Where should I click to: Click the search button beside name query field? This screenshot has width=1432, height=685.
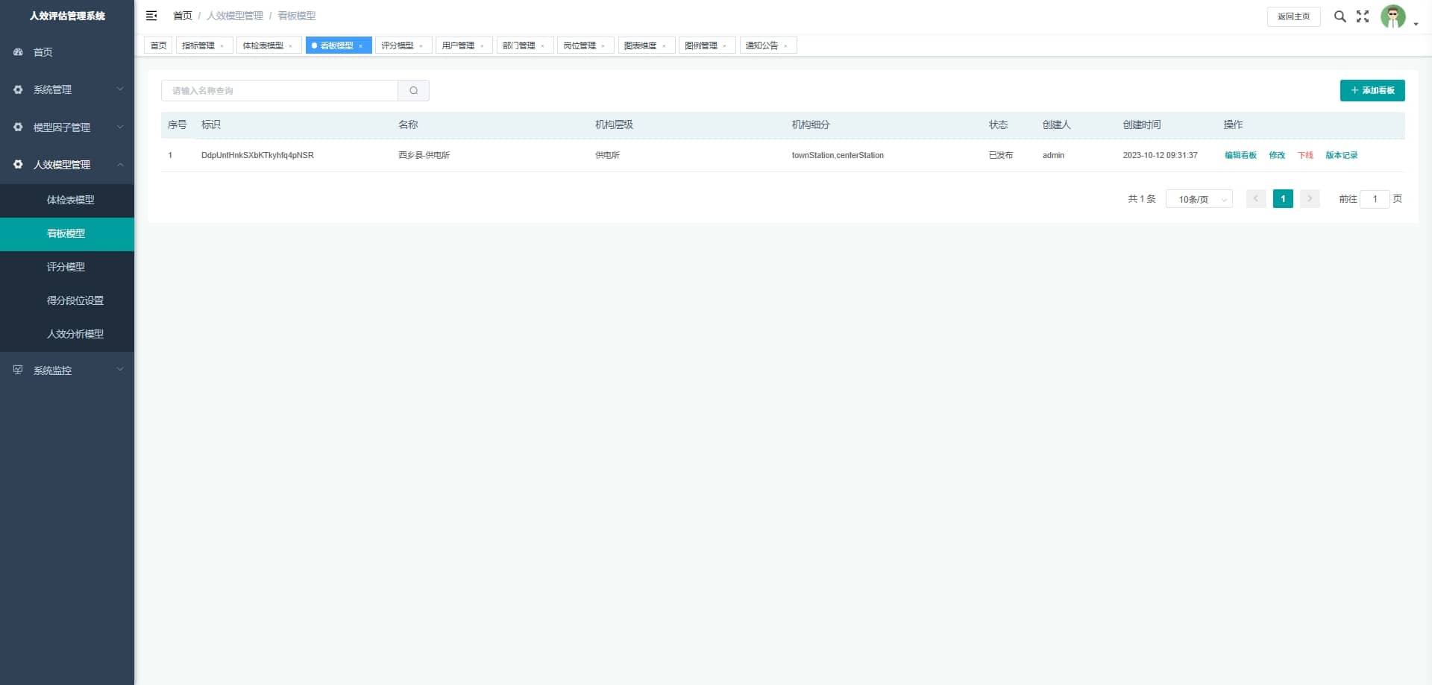pyautogui.click(x=413, y=91)
